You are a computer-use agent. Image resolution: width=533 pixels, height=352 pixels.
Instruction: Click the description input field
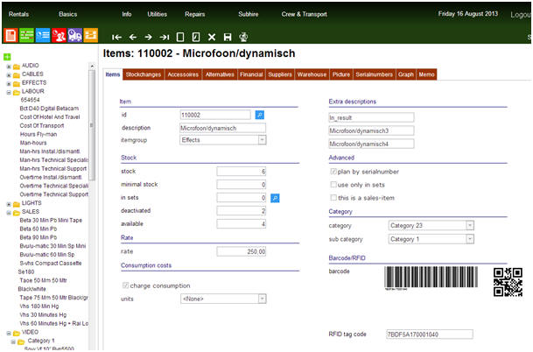coord(223,128)
